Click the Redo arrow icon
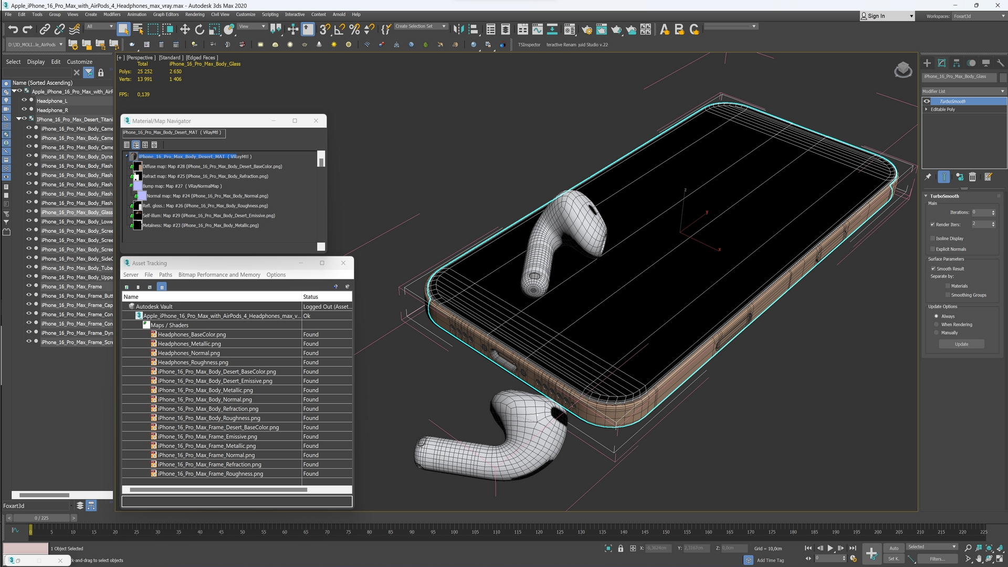The image size is (1008, 567). click(x=27, y=29)
